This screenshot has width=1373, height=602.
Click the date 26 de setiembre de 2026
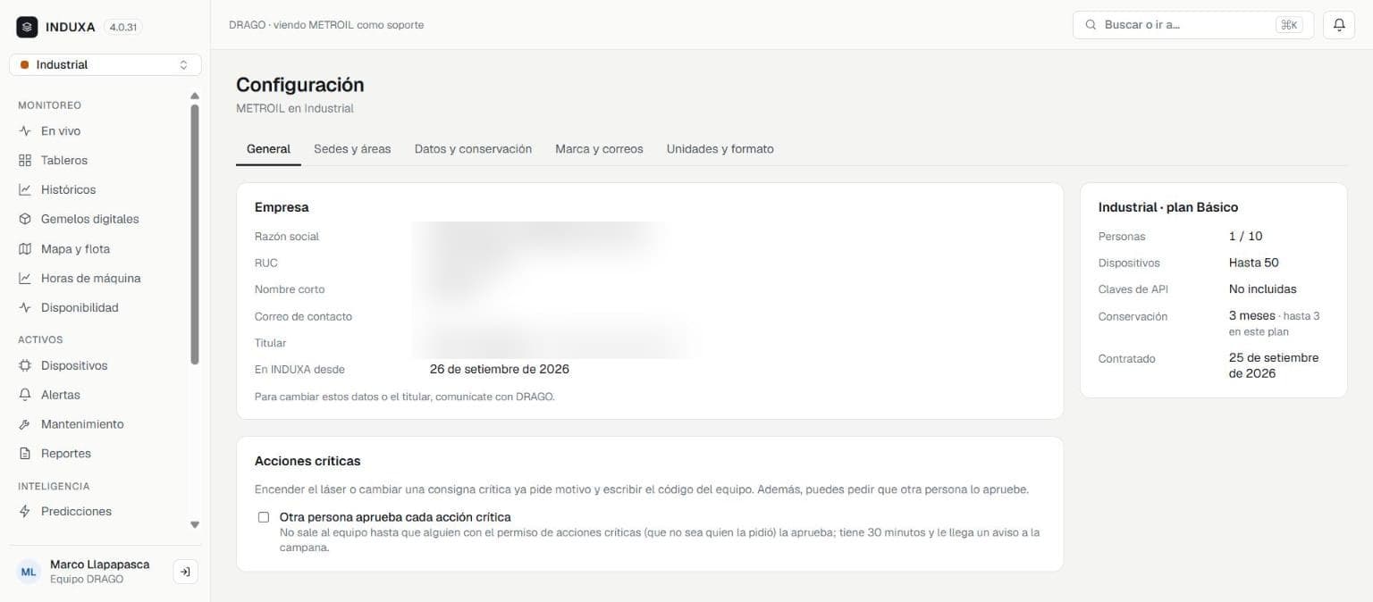click(x=500, y=369)
